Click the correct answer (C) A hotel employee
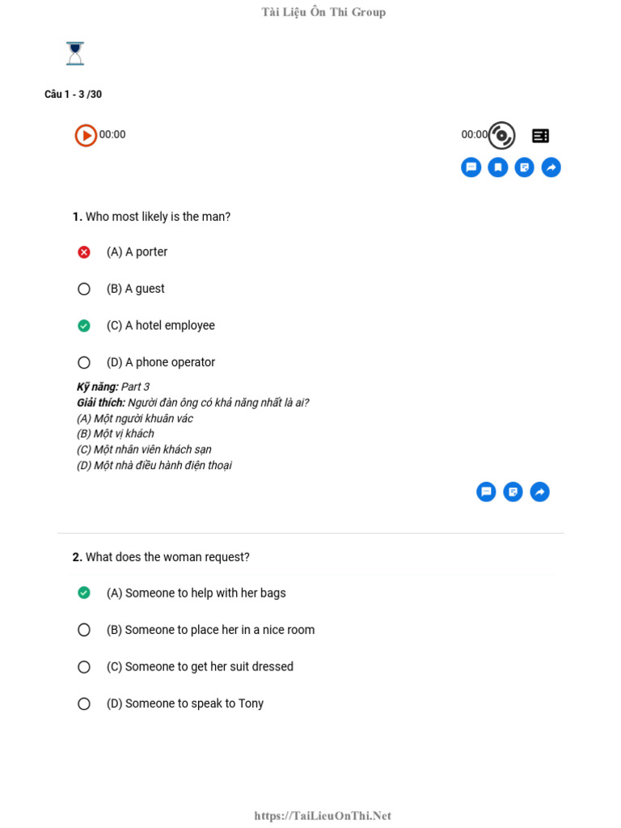The height and width of the screenshot is (828, 621). [84, 326]
